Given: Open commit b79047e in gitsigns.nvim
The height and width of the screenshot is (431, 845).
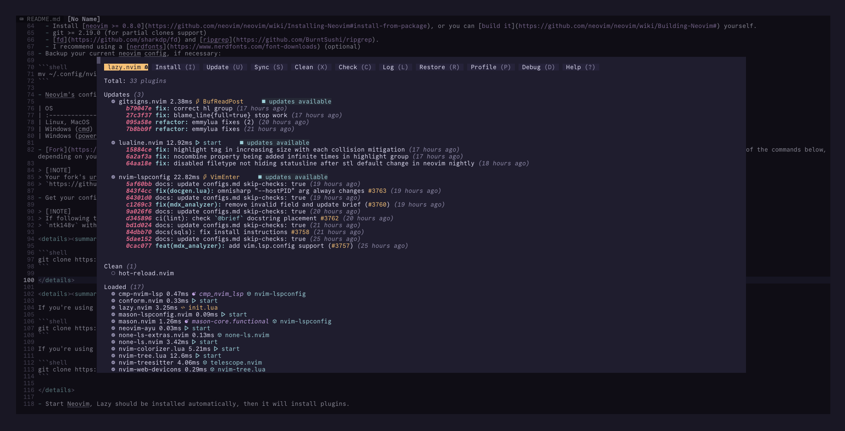Looking at the screenshot, I should click(x=138, y=109).
